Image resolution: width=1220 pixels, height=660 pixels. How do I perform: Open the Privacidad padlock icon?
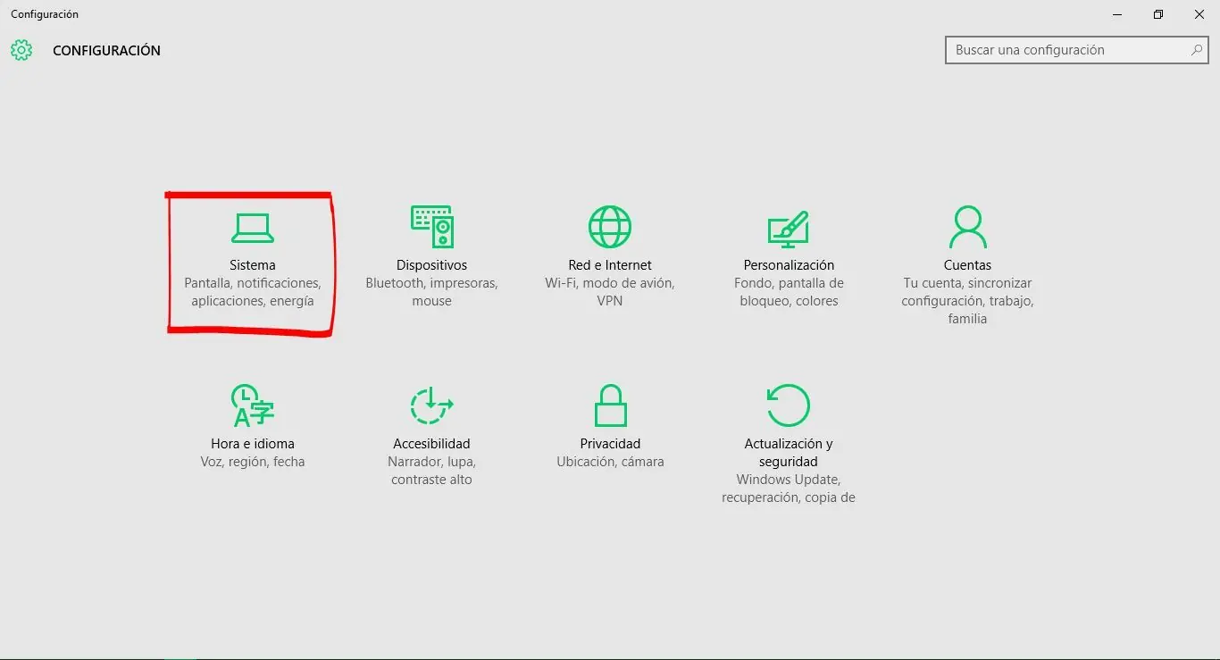(x=610, y=405)
